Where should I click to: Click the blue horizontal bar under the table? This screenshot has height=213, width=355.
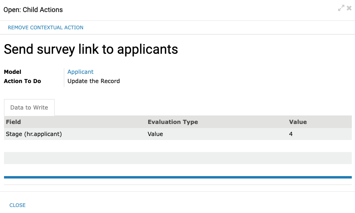click(178, 177)
